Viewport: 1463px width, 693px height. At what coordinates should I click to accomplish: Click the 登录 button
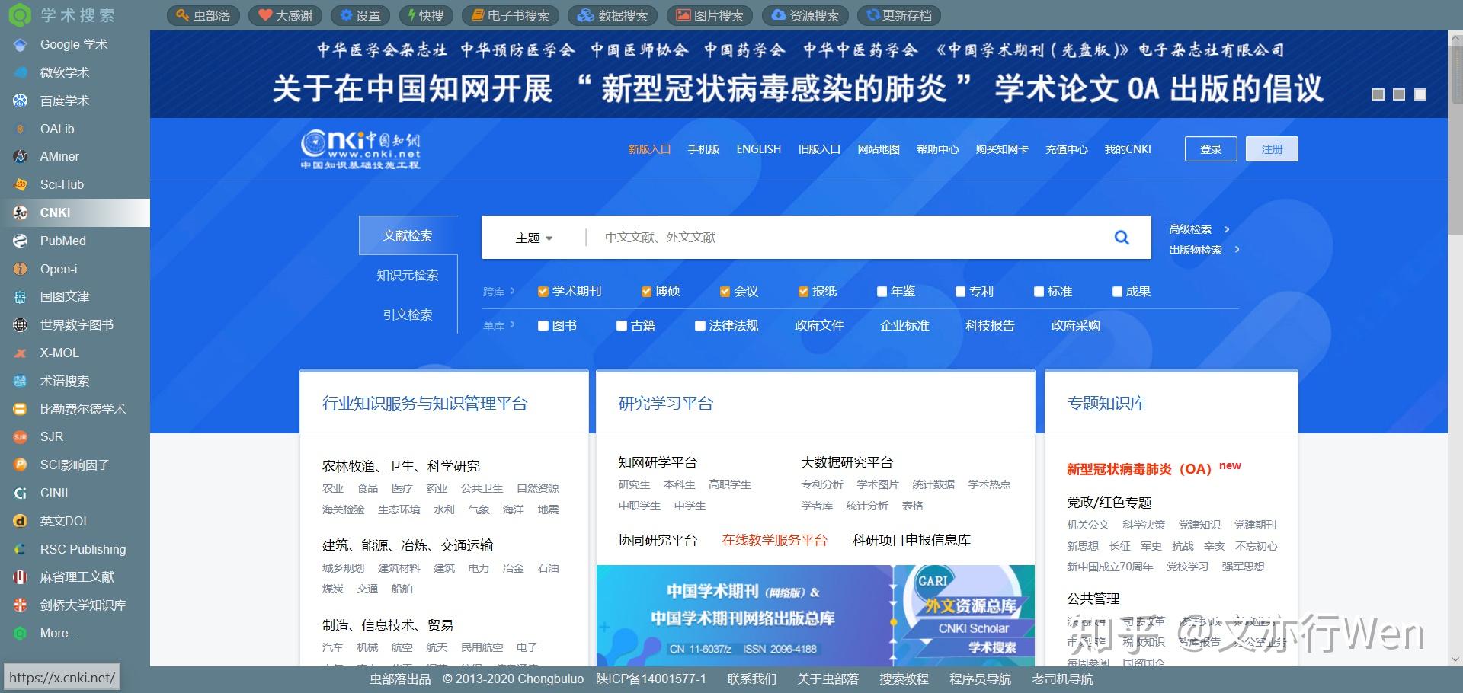pyautogui.click(x=1211, y=149)
